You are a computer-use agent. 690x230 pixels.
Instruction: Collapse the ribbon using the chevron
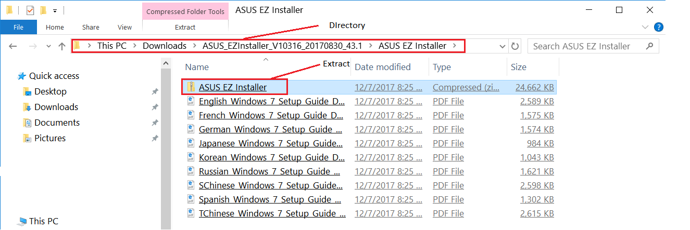point(646,27)
